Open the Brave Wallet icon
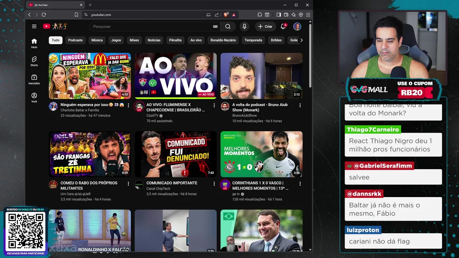459x258 pixels. tap(286, 15)
